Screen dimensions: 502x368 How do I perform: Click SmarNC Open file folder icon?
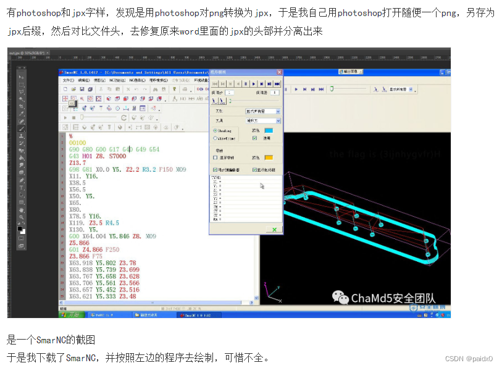point(73,89)
